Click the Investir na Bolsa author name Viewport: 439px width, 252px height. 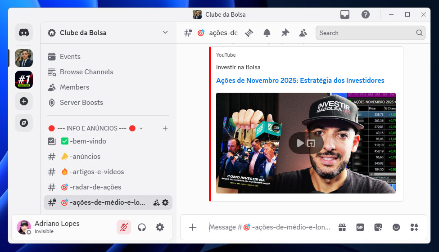pos(238,67)
